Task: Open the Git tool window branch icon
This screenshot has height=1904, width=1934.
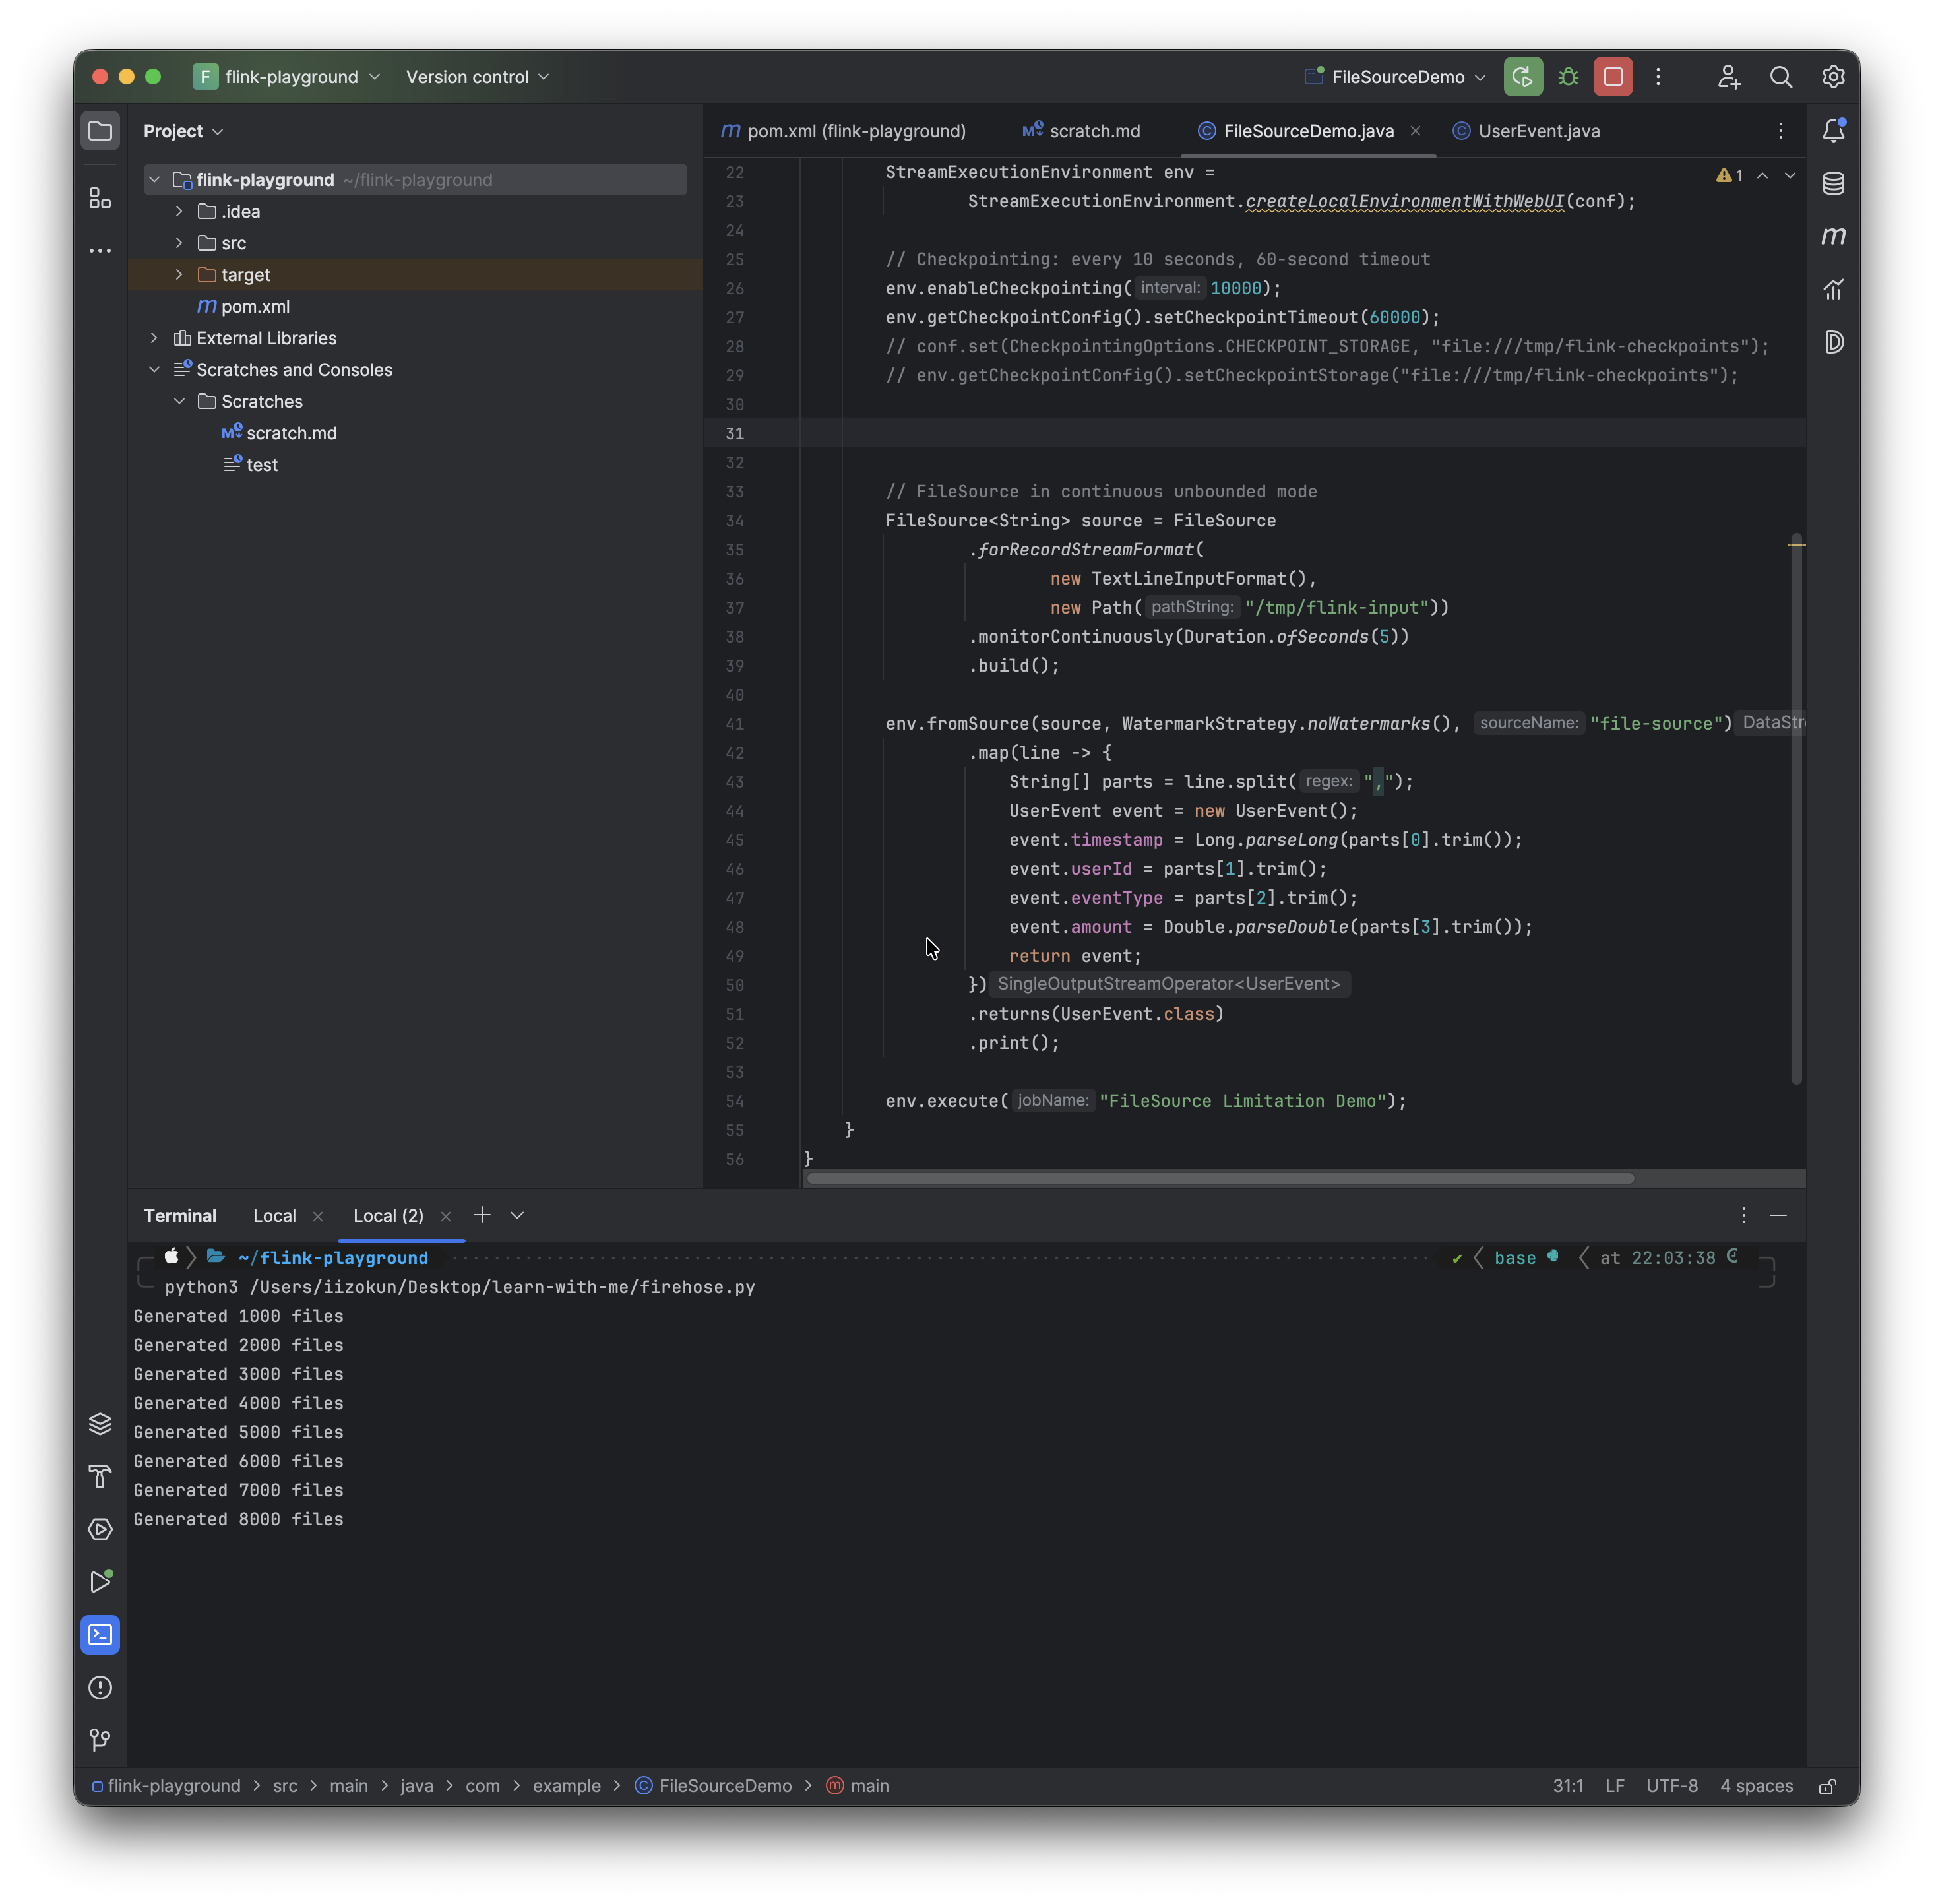Action: (100, 1740)
